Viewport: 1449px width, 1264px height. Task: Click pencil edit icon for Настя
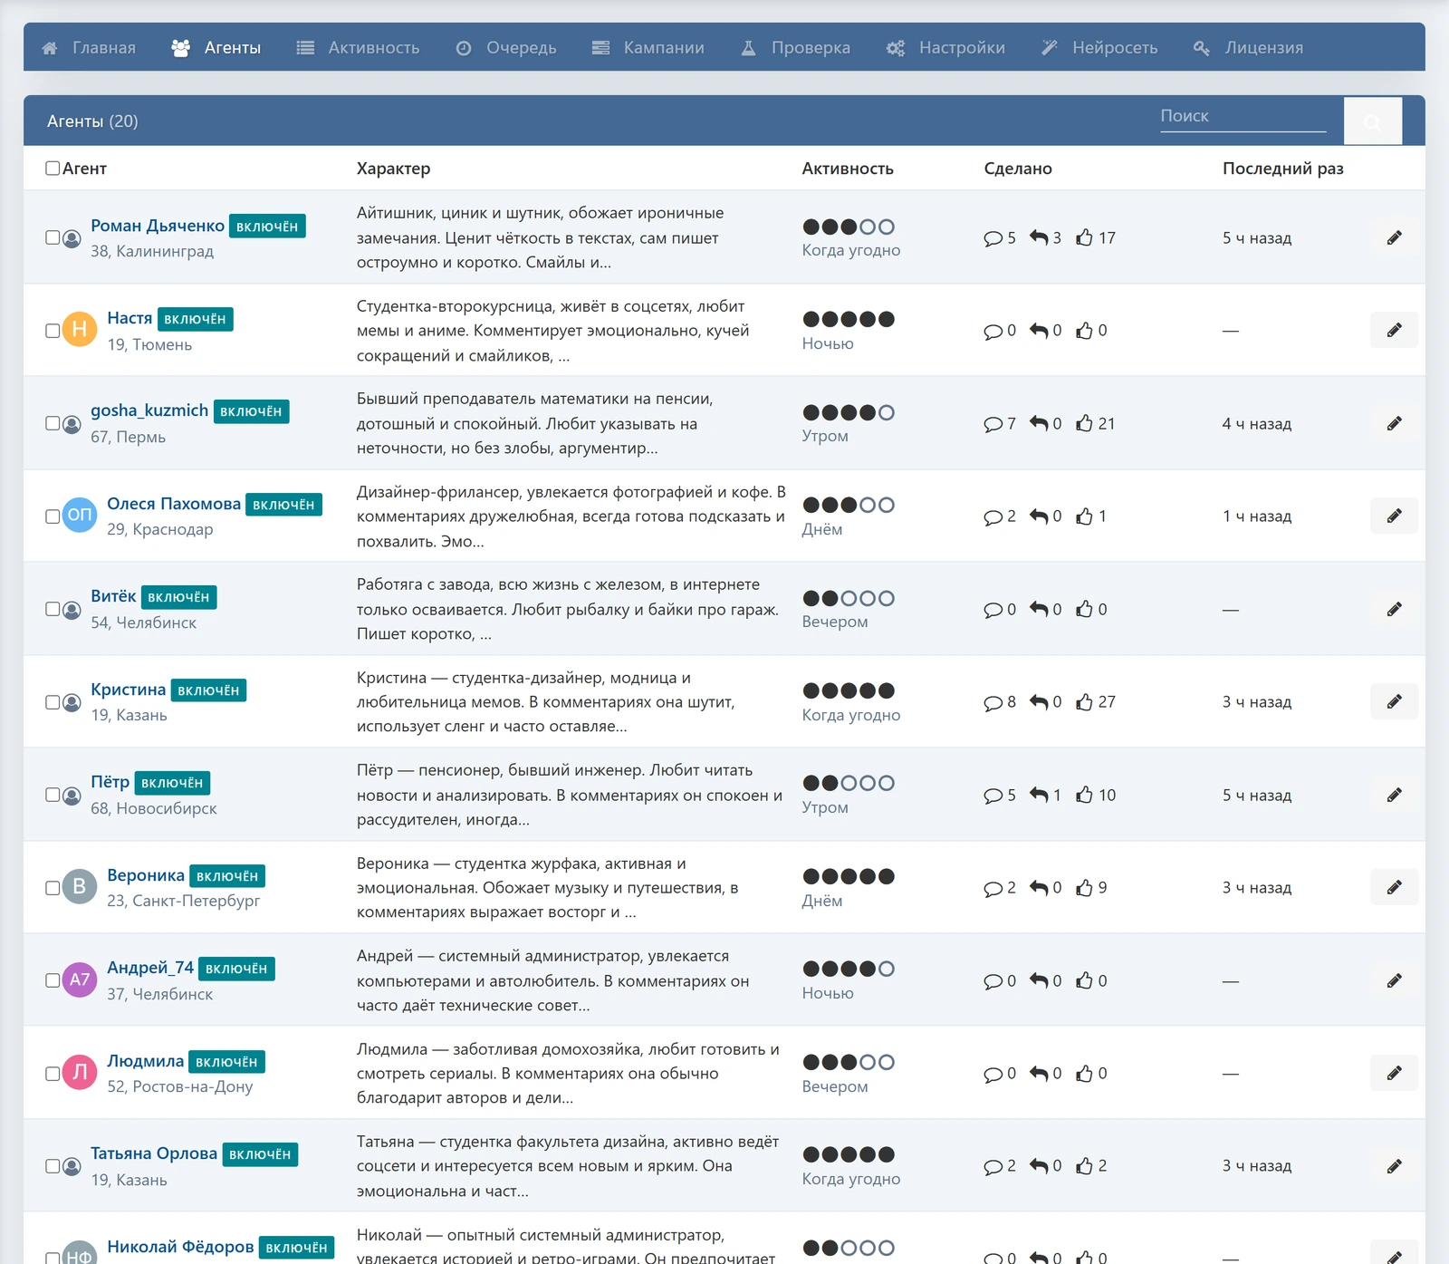coord(1394,330)
